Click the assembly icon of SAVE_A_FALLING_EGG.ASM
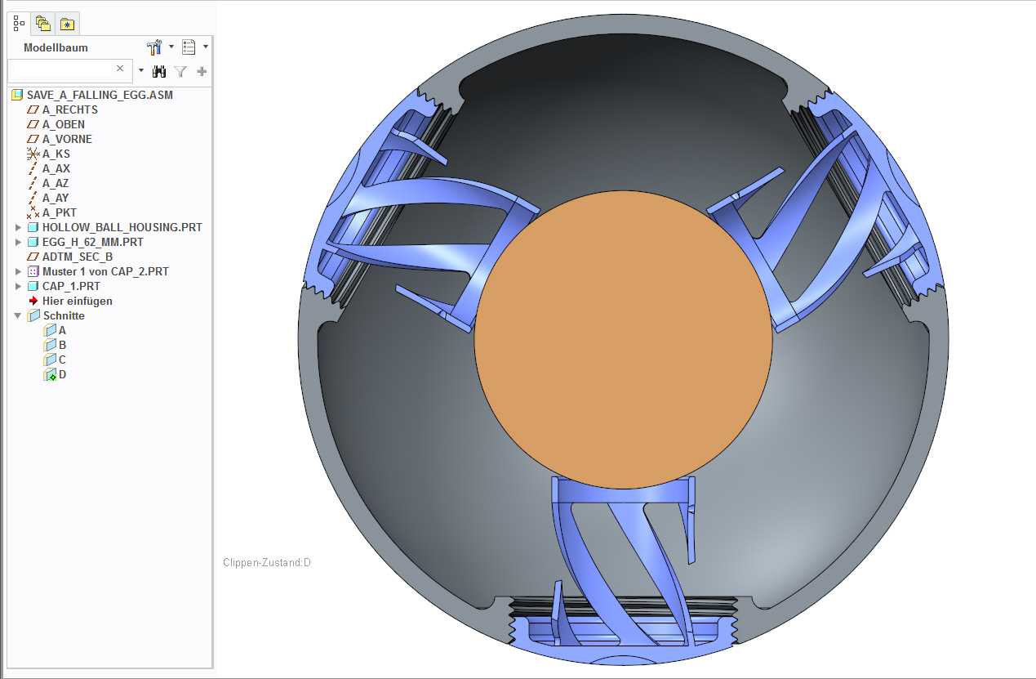The image size is (1036, 679). 17,95
